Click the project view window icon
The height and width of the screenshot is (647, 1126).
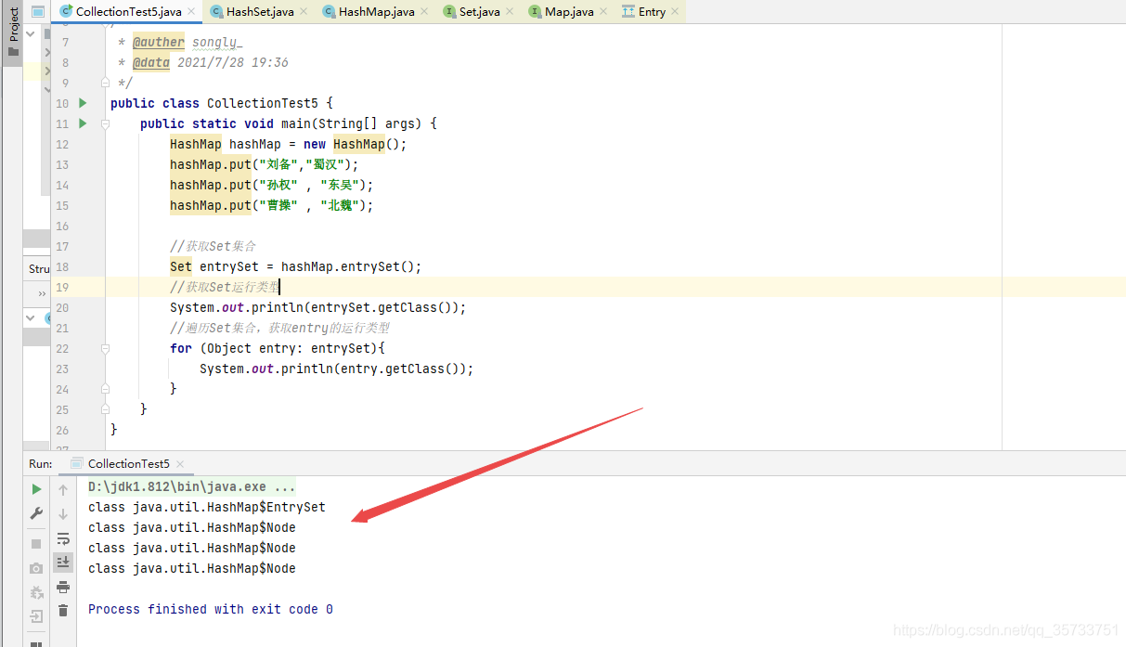(37, 12)
